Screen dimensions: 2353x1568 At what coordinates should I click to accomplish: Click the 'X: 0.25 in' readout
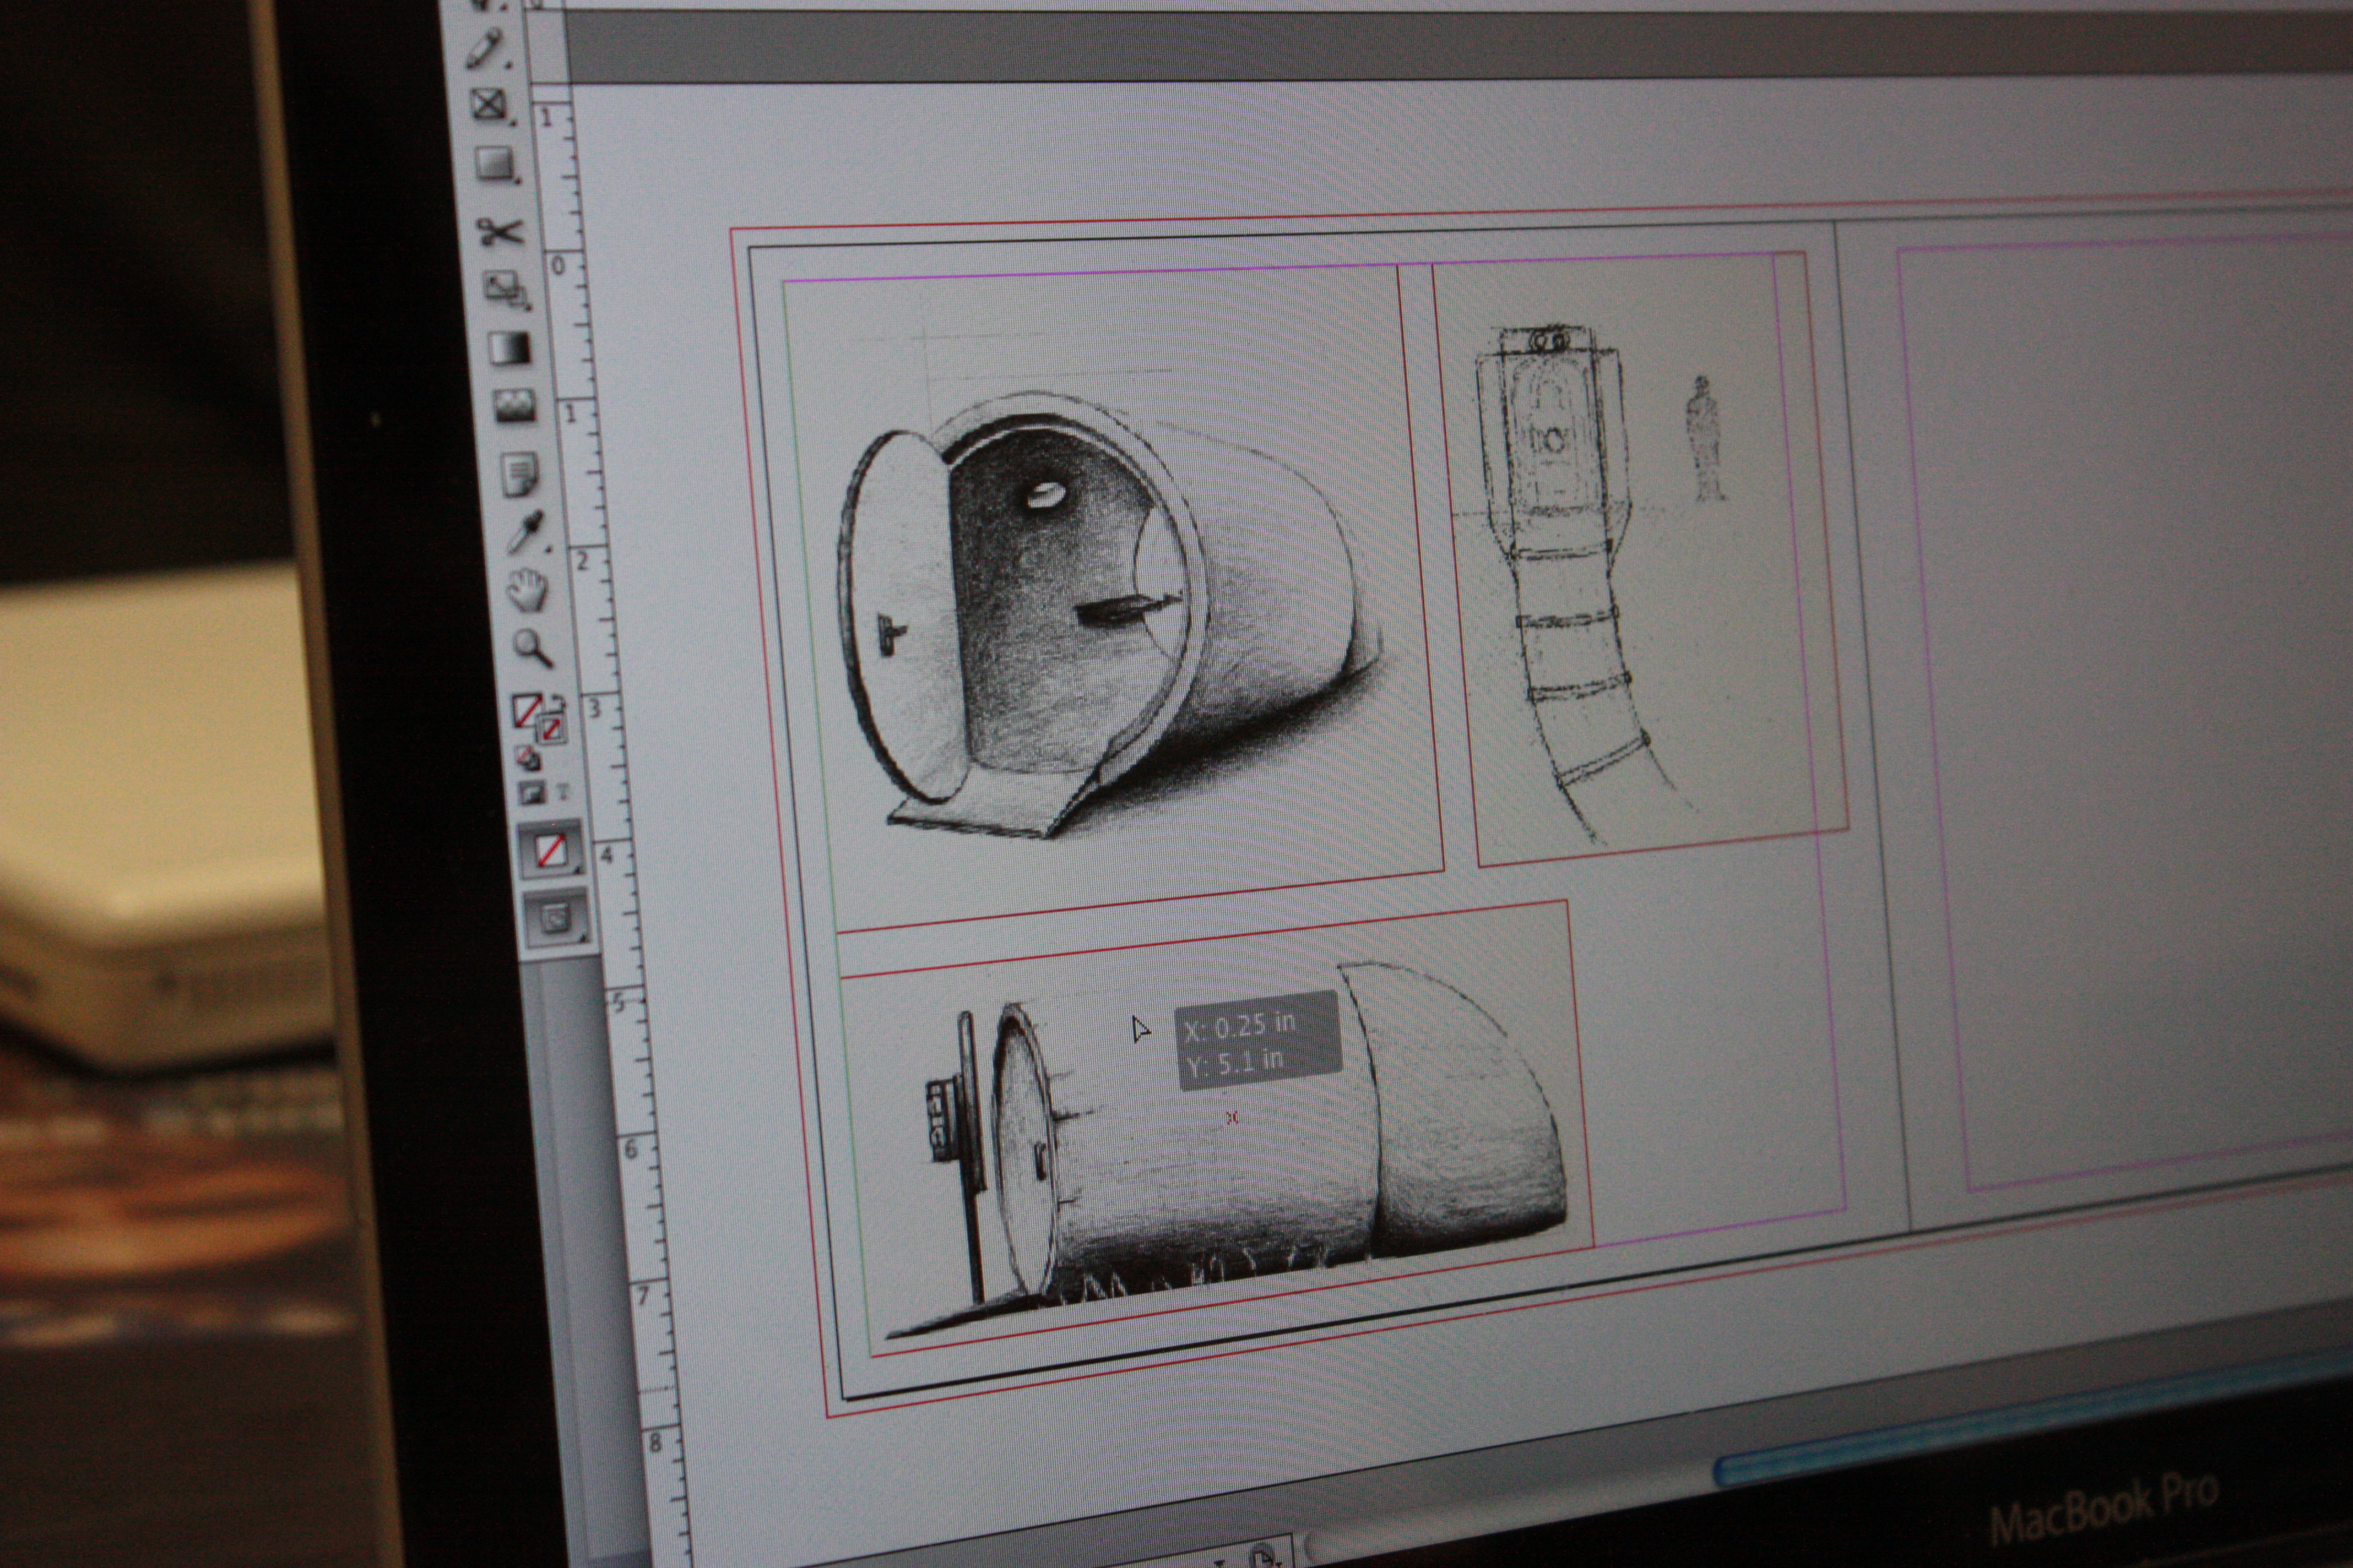1239,1026
